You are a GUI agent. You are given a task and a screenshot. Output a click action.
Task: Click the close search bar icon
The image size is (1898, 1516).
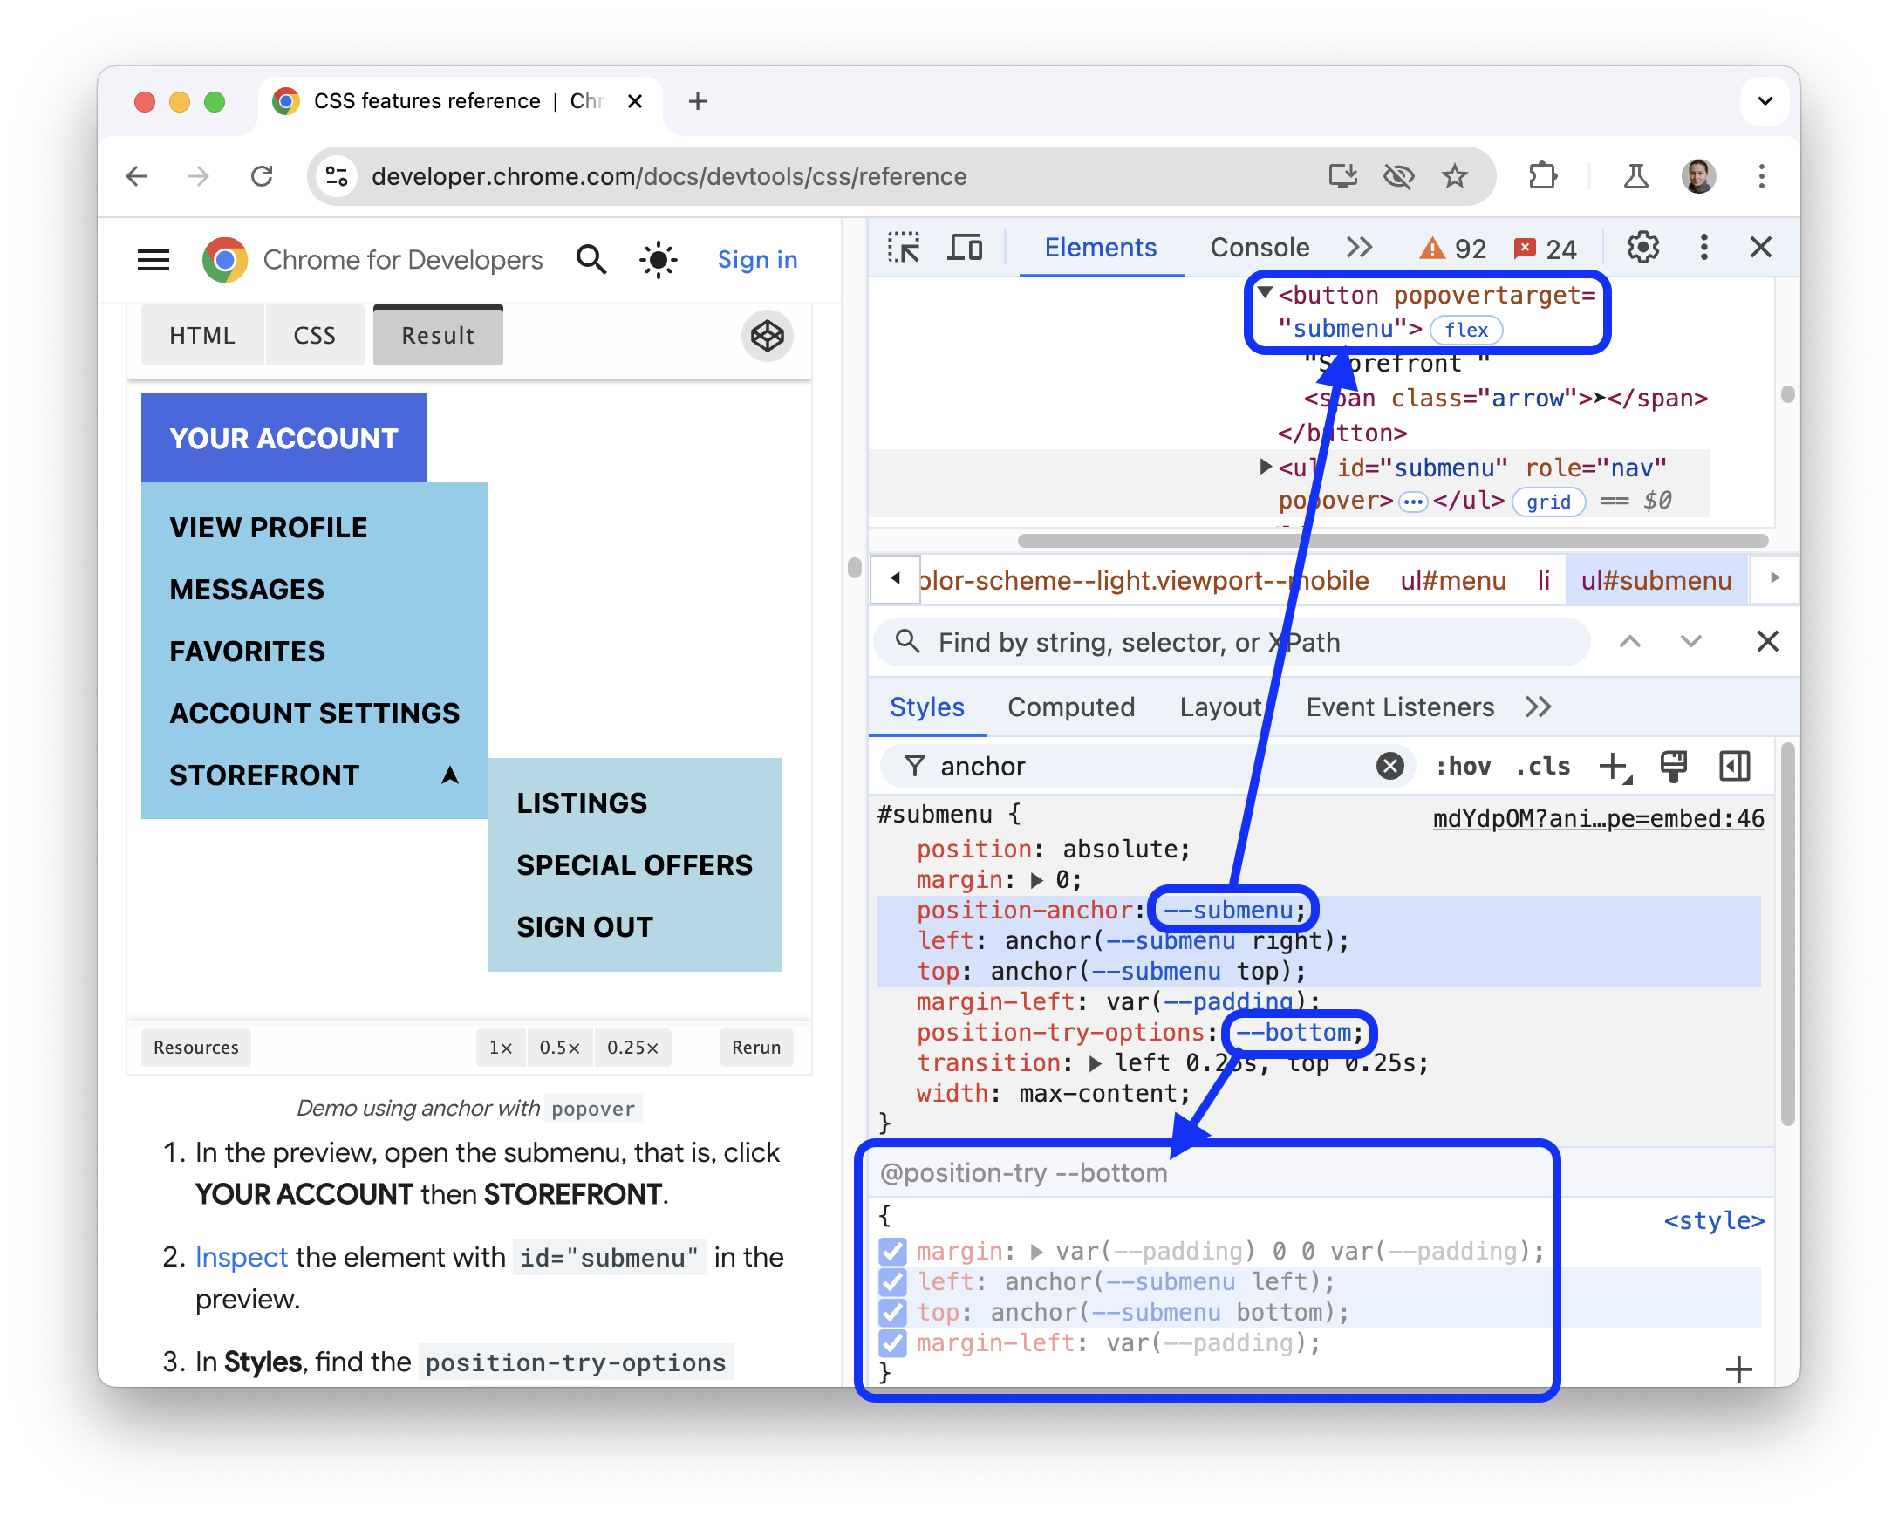pyautogui.click(x=1760, y=644)
